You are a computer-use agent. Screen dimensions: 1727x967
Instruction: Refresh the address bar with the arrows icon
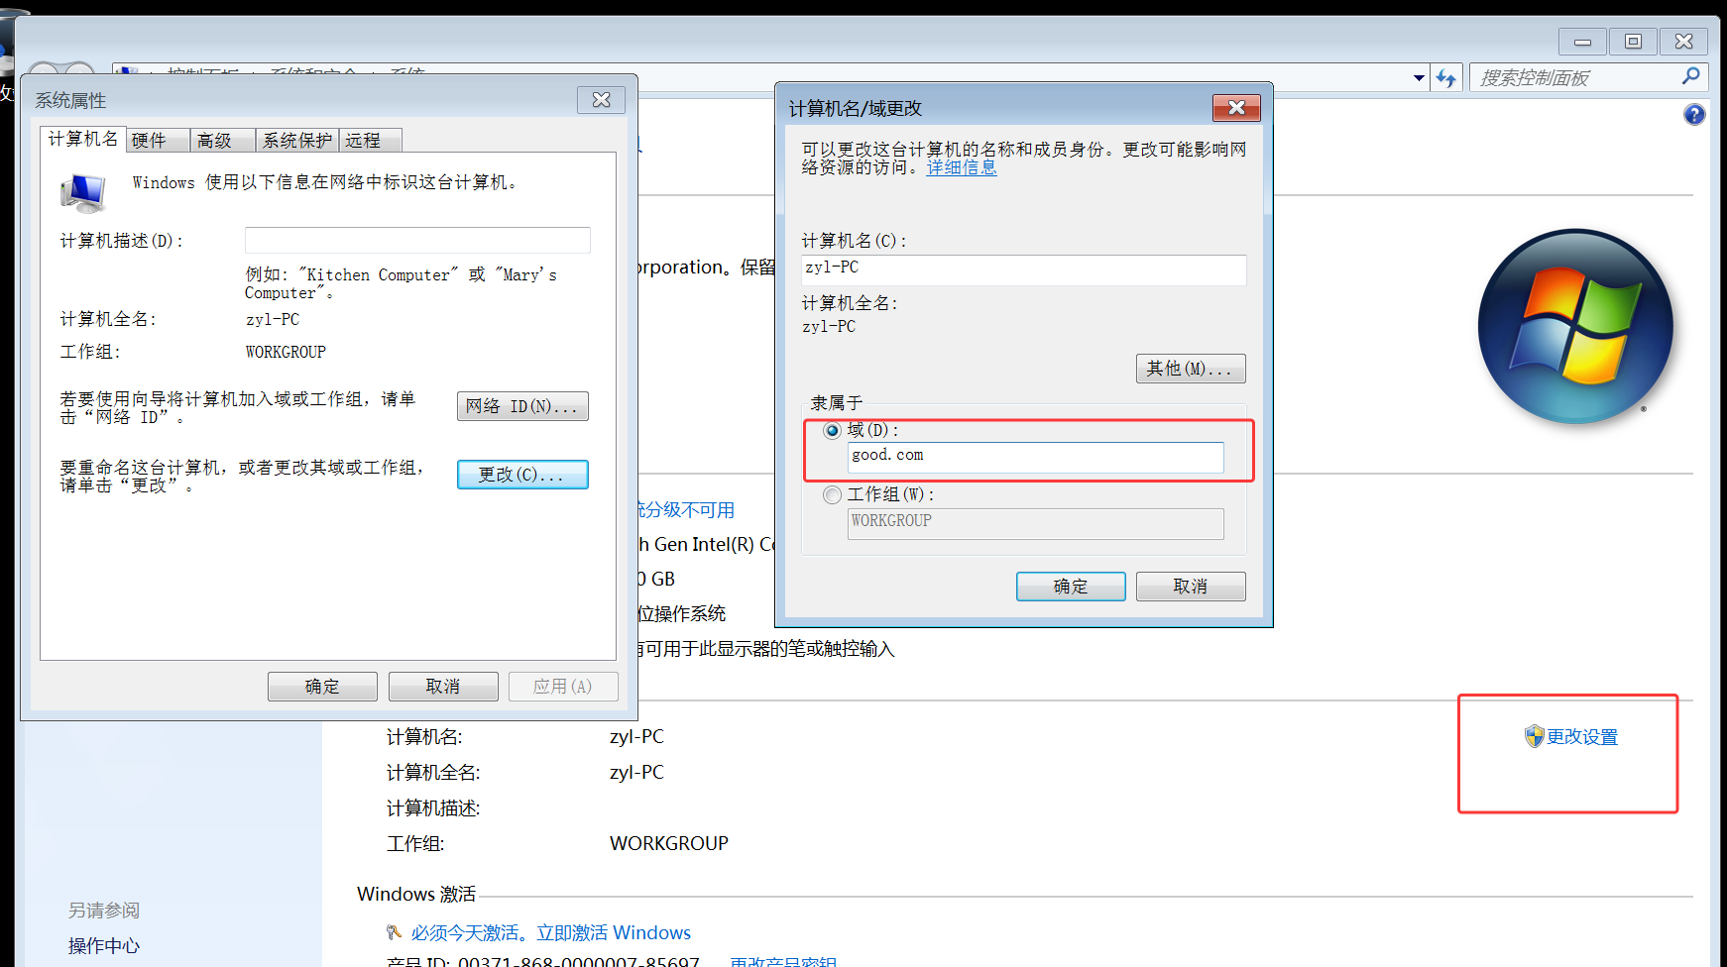click(x=1446, y=77)
